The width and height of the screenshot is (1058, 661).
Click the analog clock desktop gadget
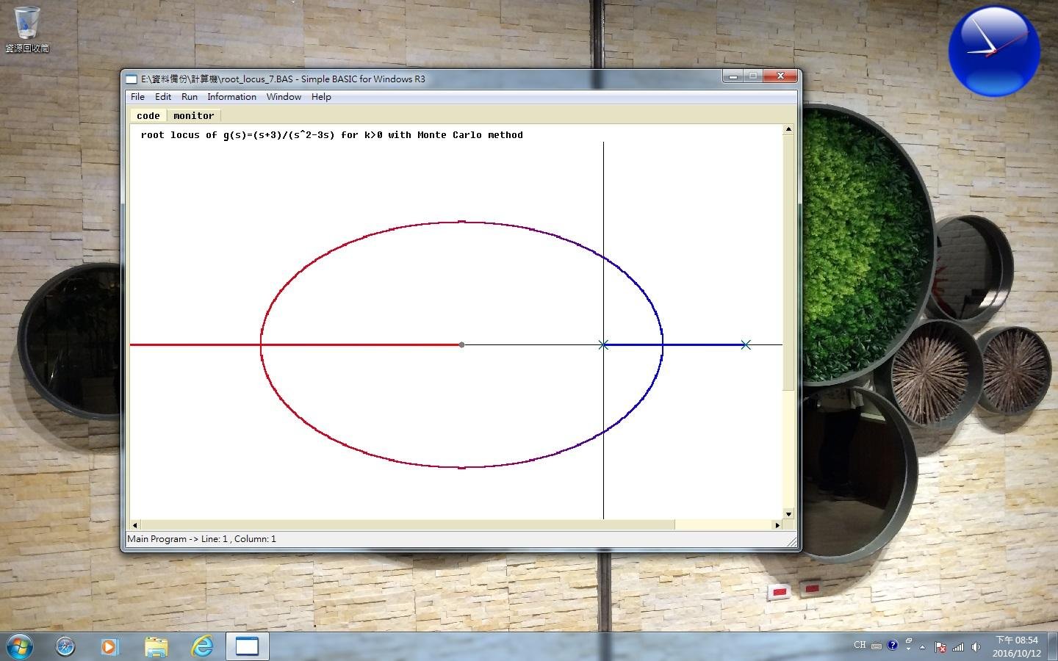point(994,51)
